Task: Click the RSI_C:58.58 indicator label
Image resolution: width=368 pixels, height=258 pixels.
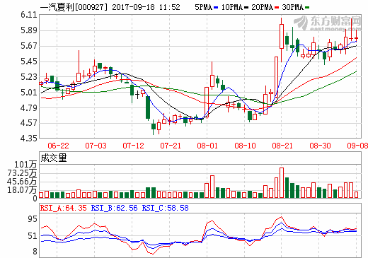Action: tap(165, 208)
